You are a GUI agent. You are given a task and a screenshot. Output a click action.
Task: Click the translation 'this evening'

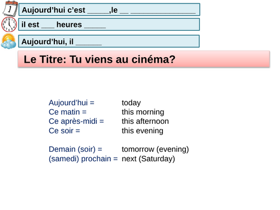142,131
